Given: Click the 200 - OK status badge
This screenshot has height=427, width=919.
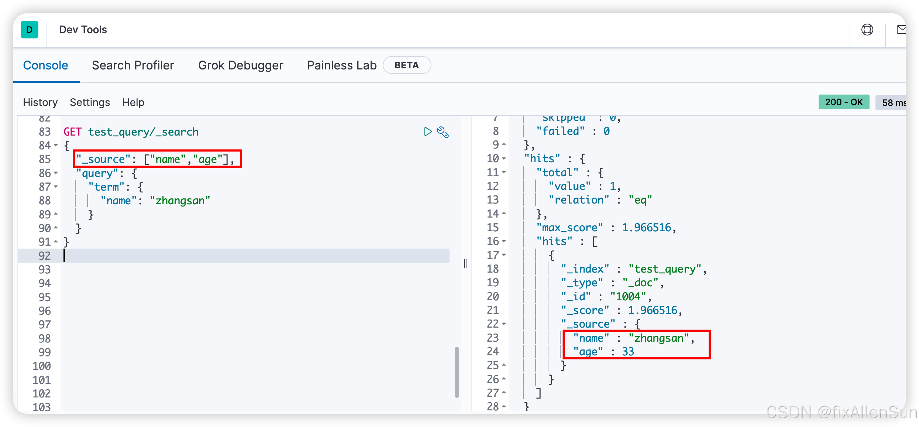Looking at the screenshot, I should (844, 102).
